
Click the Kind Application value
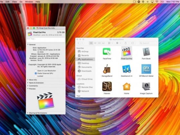[42, 48]
